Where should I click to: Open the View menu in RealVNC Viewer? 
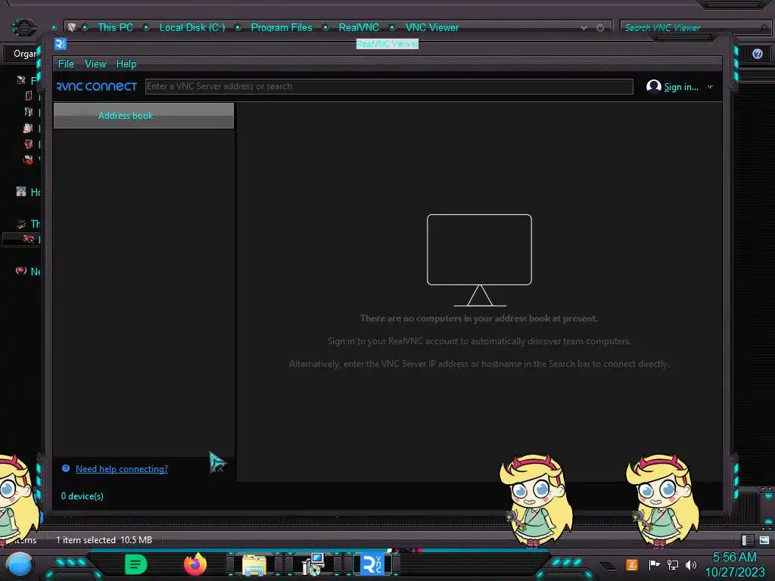(x=95, y=64)
